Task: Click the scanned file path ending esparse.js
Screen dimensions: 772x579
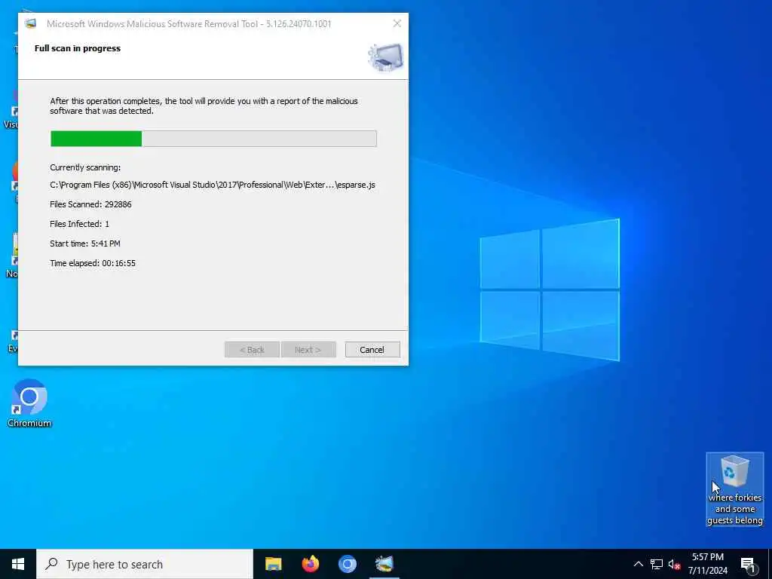Action: pyautogui.click(x=212, y=185)
